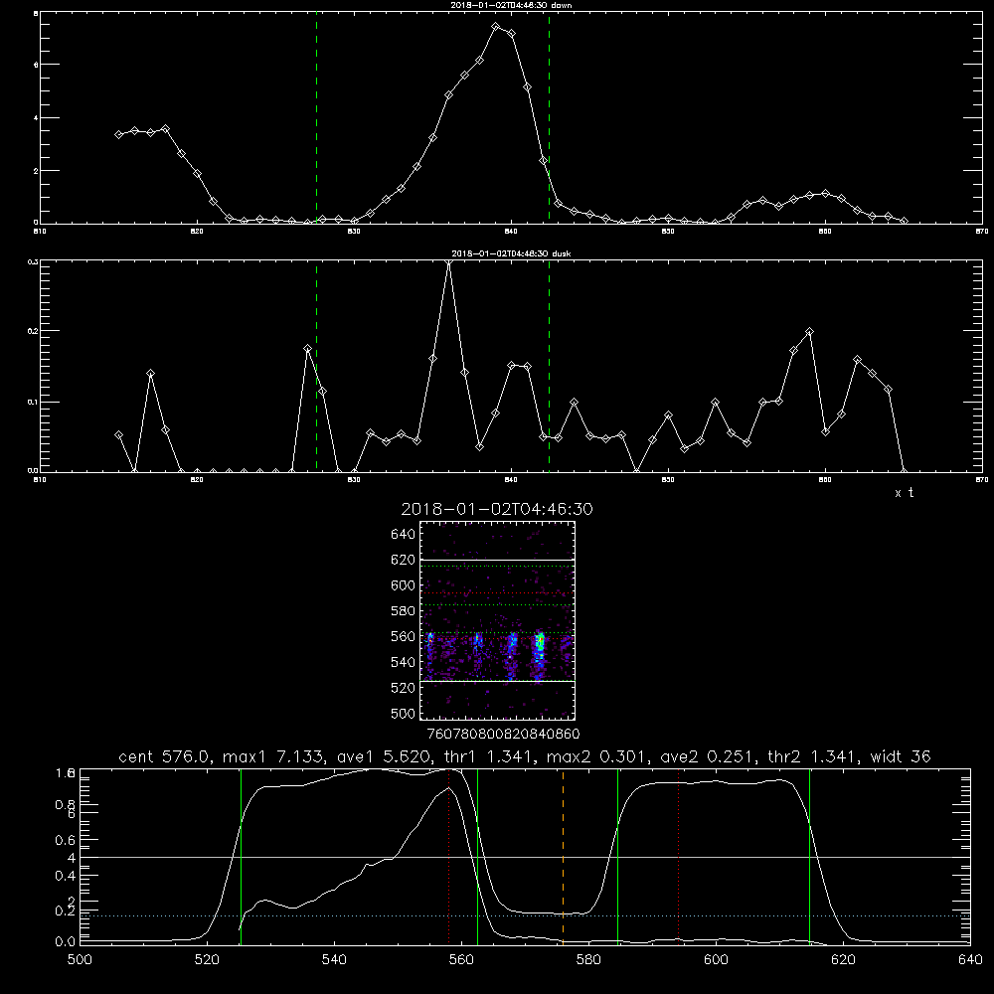Click the 'widt 36' value
This screenshot has height=994, width=994.
click(901, 756)
